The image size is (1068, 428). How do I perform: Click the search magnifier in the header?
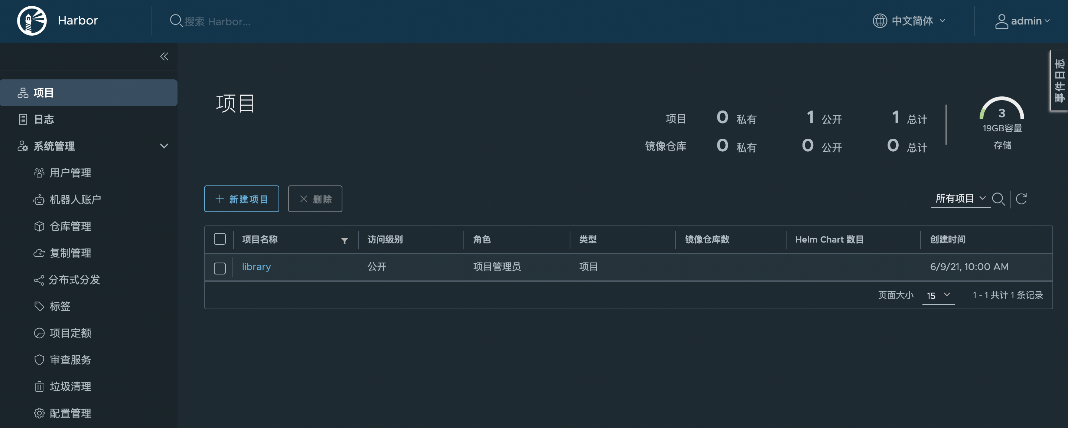[176, 21]
